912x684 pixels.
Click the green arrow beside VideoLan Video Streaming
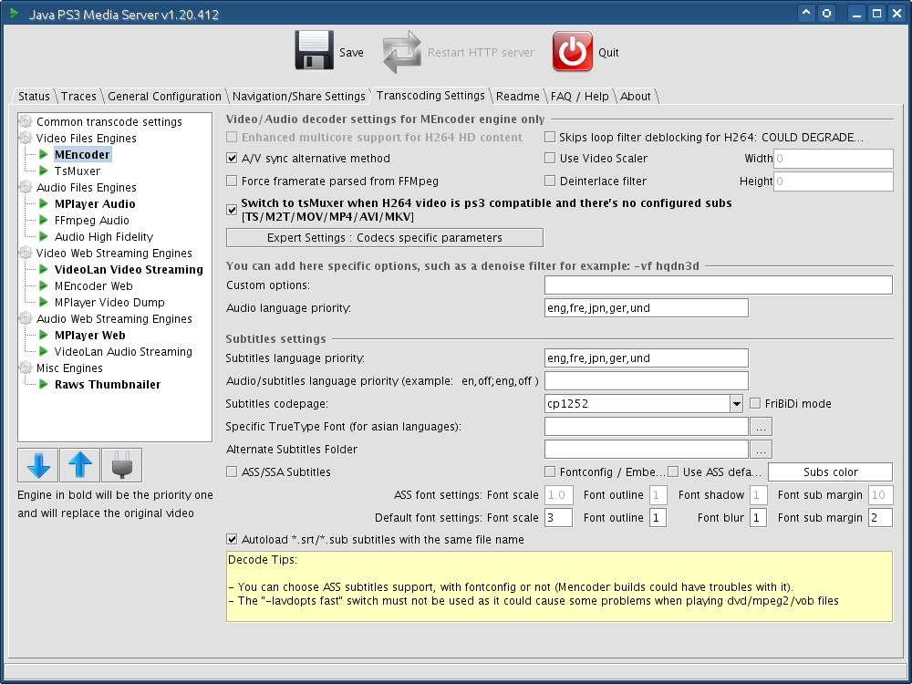pyautogui.click(x=44, y=269)
